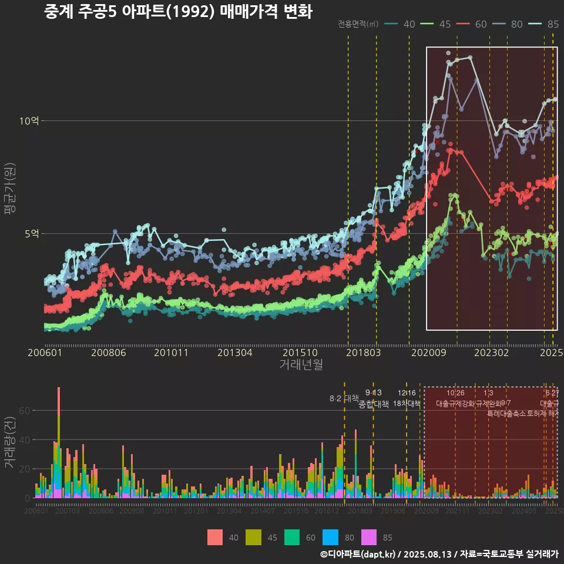Viewport: 564px width, 564px height.
Task: Click the 거래량(건) volume axis title
Action: 10,443
